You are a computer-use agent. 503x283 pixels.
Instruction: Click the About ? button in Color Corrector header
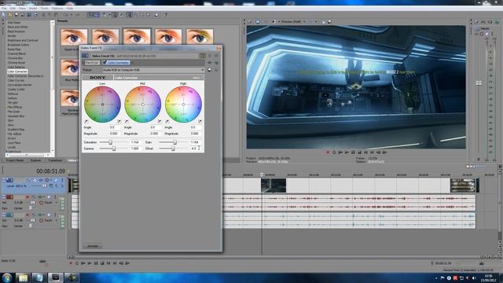(197, 78)
